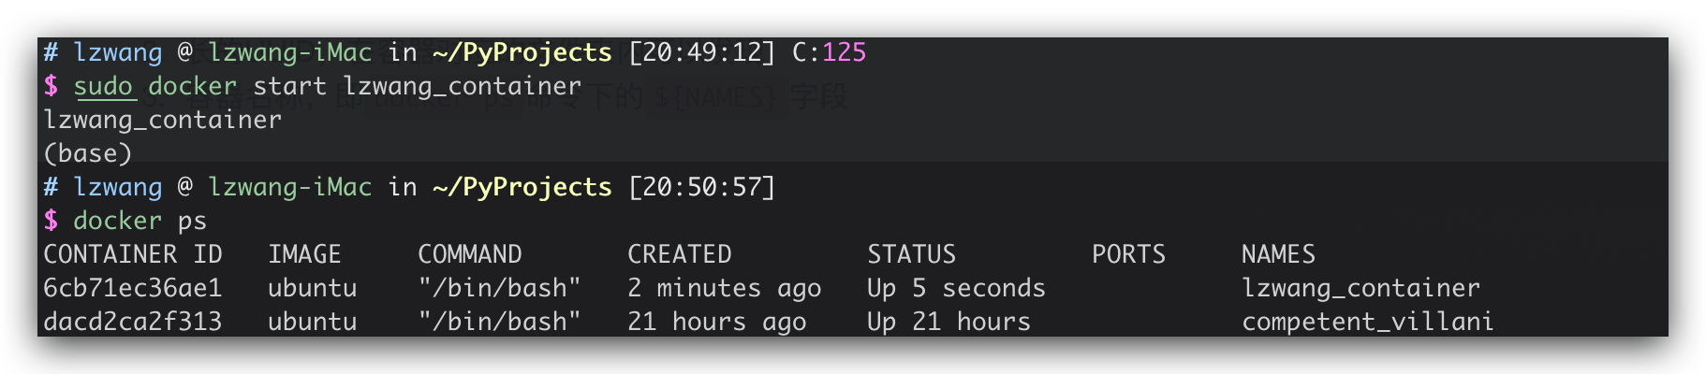Click the "Up 21 hours" status text

(x=949, y=322)
